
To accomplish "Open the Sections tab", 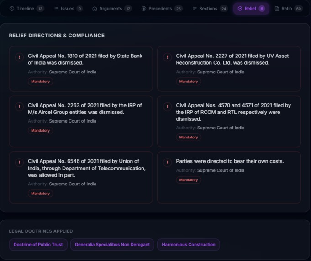I will coord(210,9).
